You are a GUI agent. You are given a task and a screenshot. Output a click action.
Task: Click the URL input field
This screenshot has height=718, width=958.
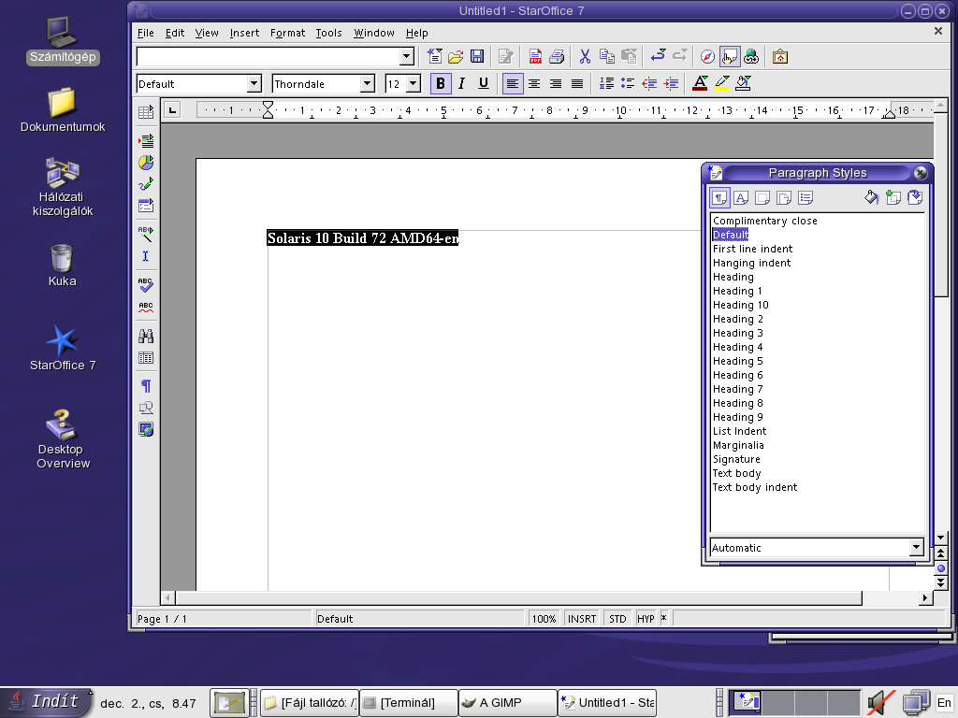(x=268, y=57)
